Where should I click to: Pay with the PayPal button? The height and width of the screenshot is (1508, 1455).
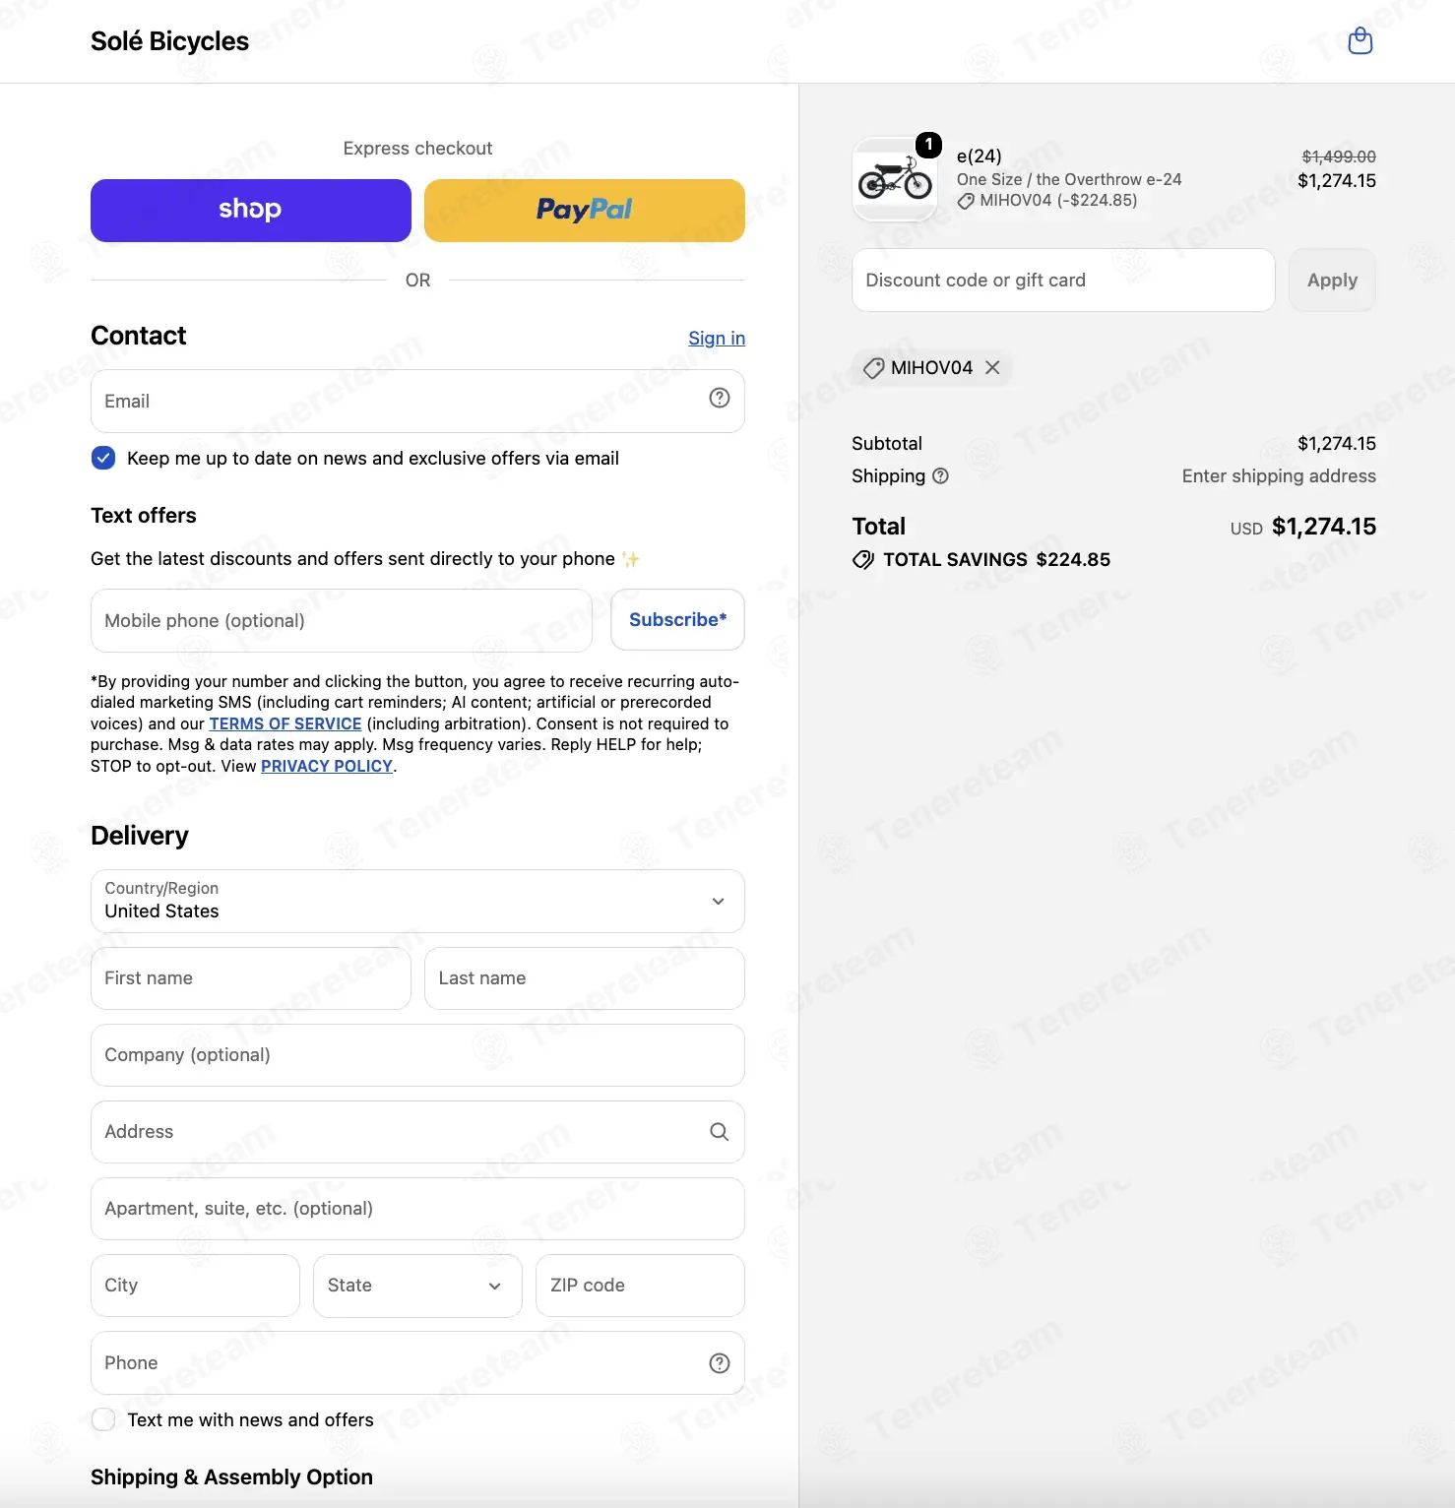585,211
